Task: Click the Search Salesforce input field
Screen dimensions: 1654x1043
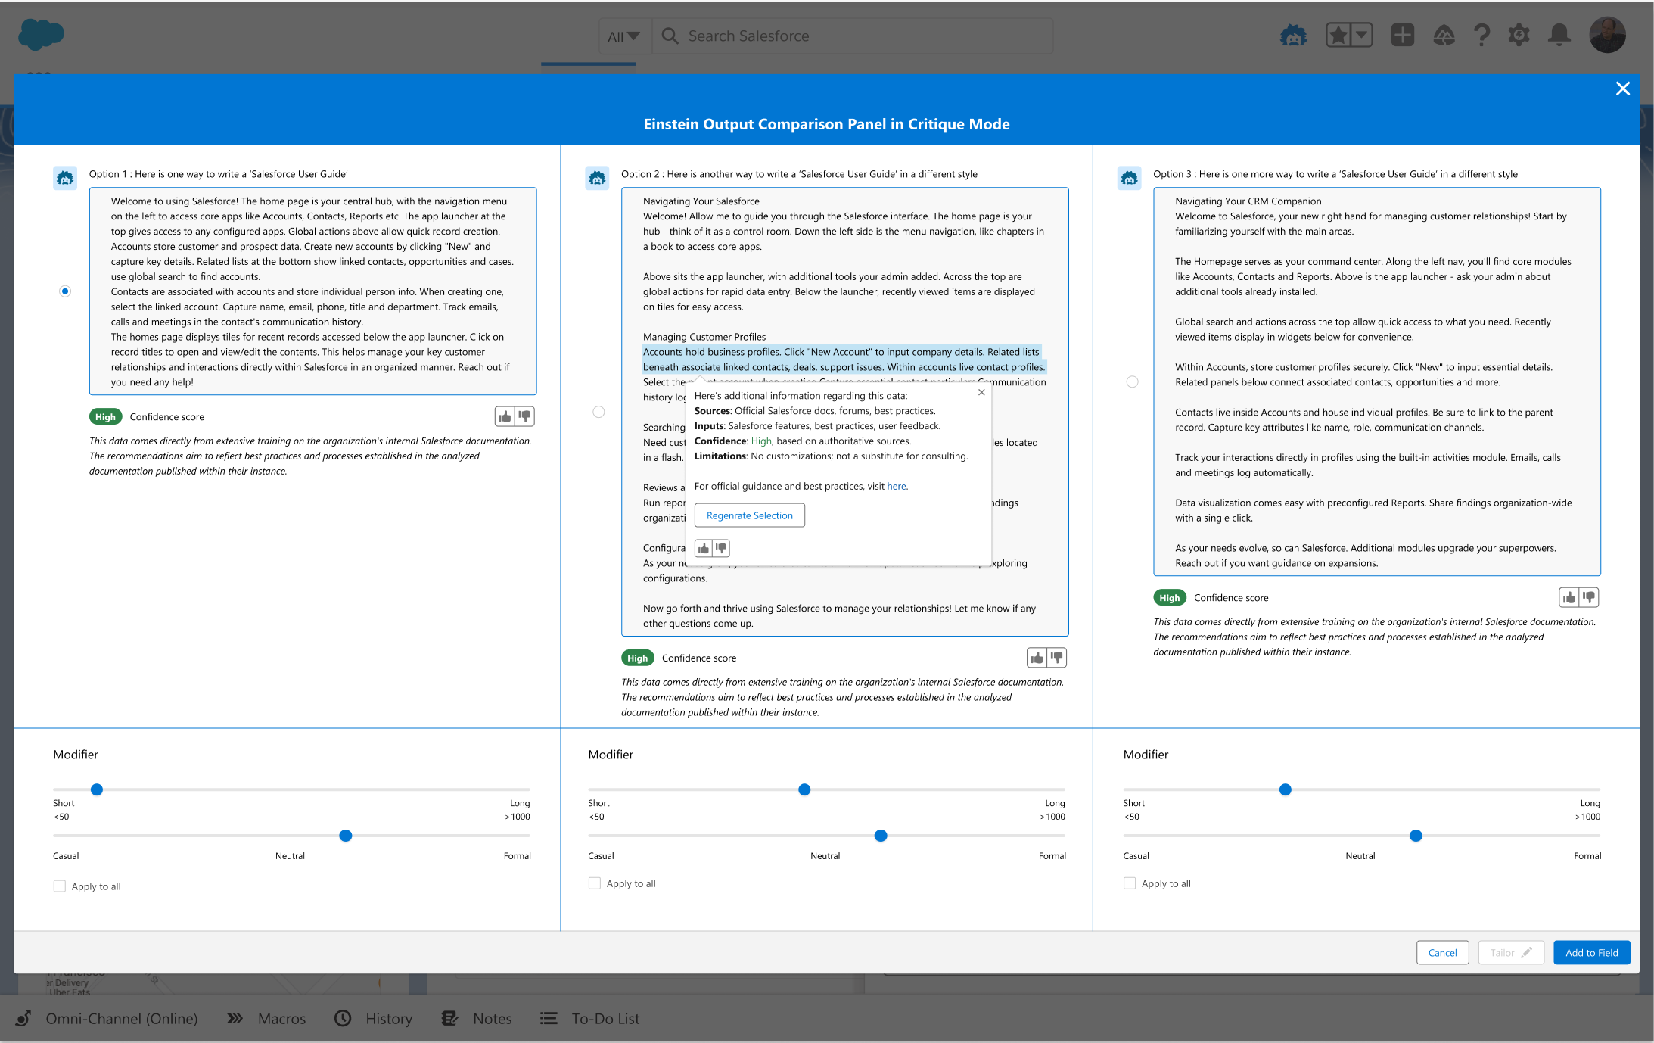Action: [x=855, y=36]
